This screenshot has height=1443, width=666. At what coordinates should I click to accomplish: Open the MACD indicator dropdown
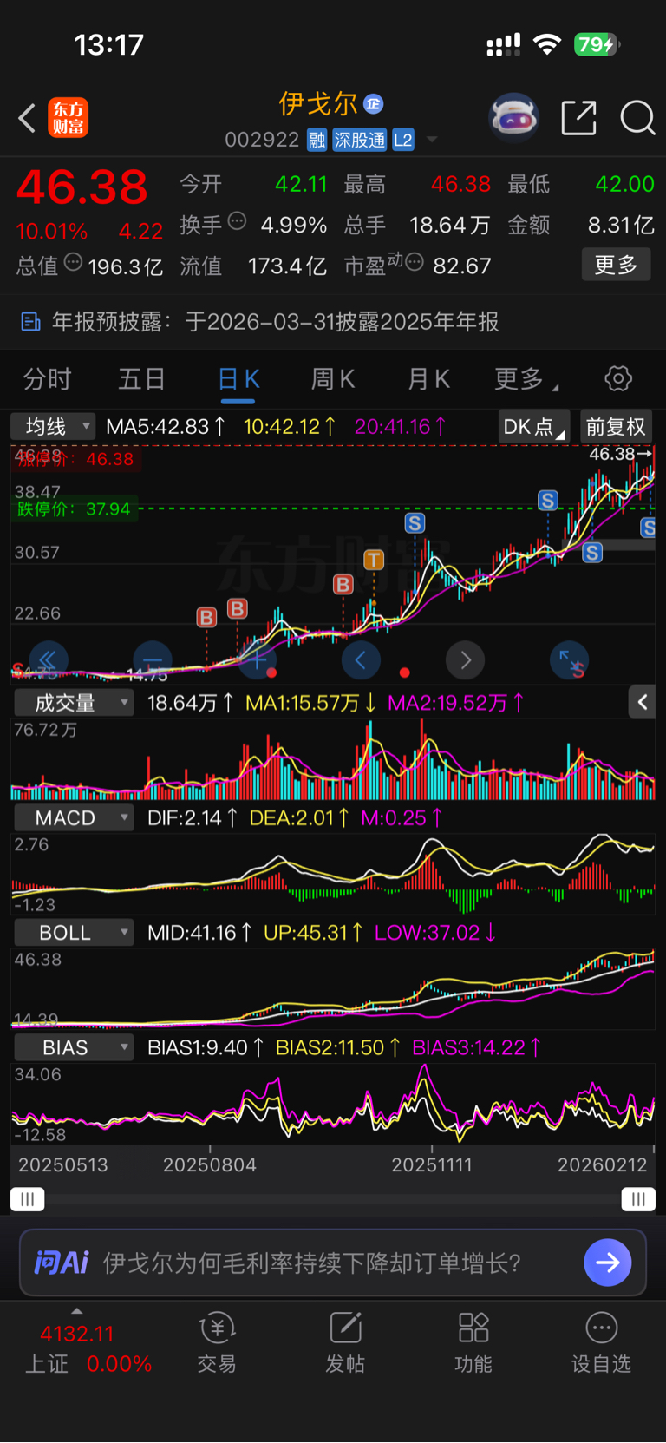click(x=74, y=817)
